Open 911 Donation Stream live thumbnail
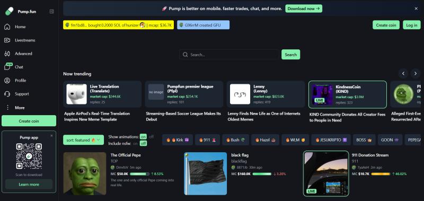The image size is (424, 201). click(326, 173)
